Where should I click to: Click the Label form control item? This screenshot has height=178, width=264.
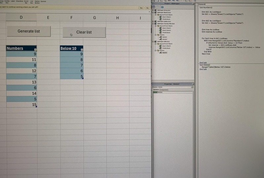point(13,1)
